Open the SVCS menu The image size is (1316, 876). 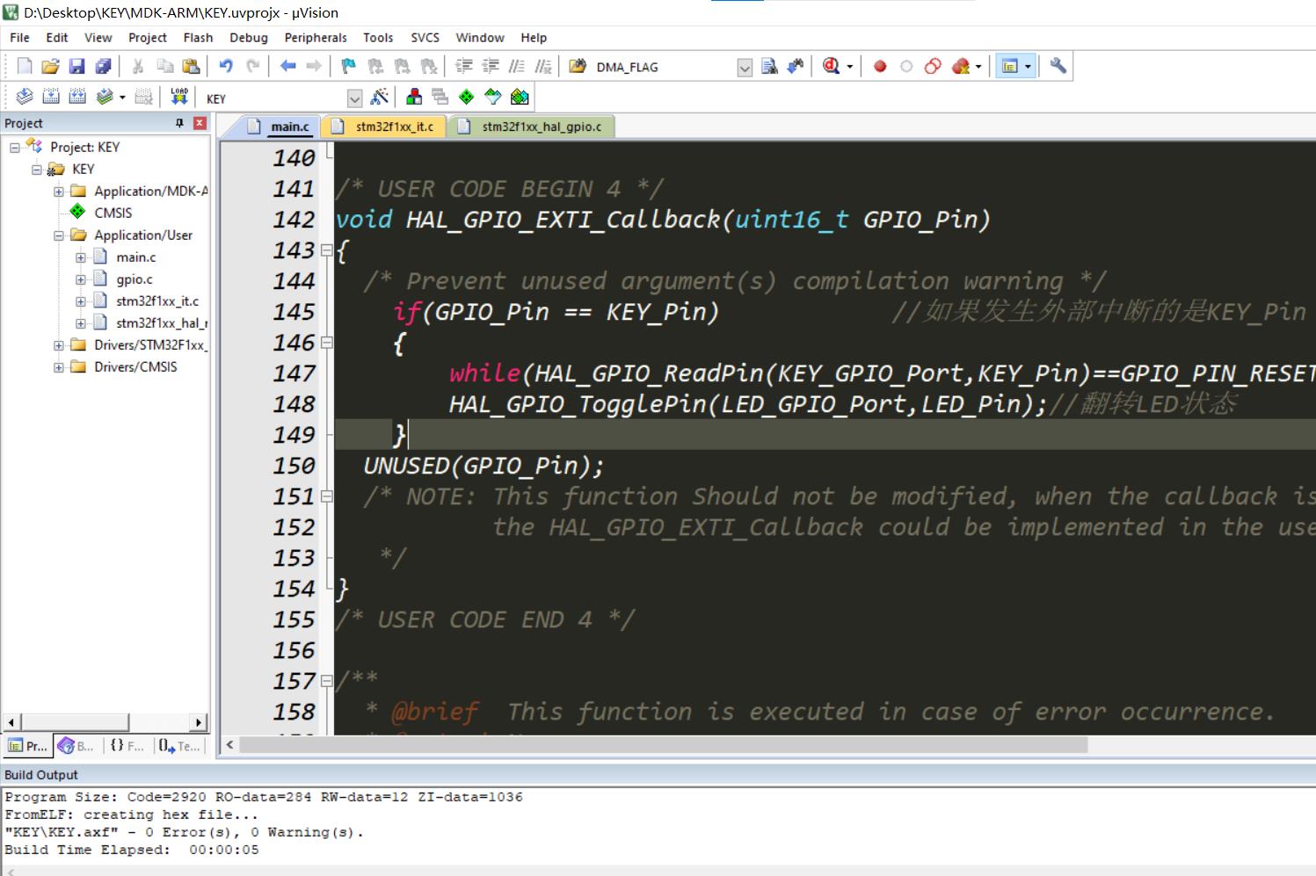pyautogui.click(x=425, y=38)
